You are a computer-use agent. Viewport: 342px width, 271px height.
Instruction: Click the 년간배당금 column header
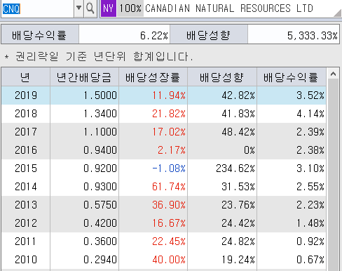[x=84, y=77]
